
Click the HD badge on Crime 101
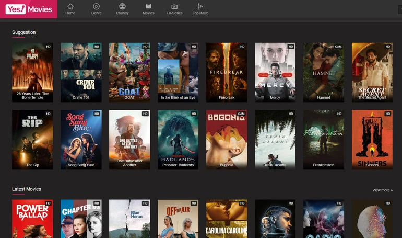(97, 47)
